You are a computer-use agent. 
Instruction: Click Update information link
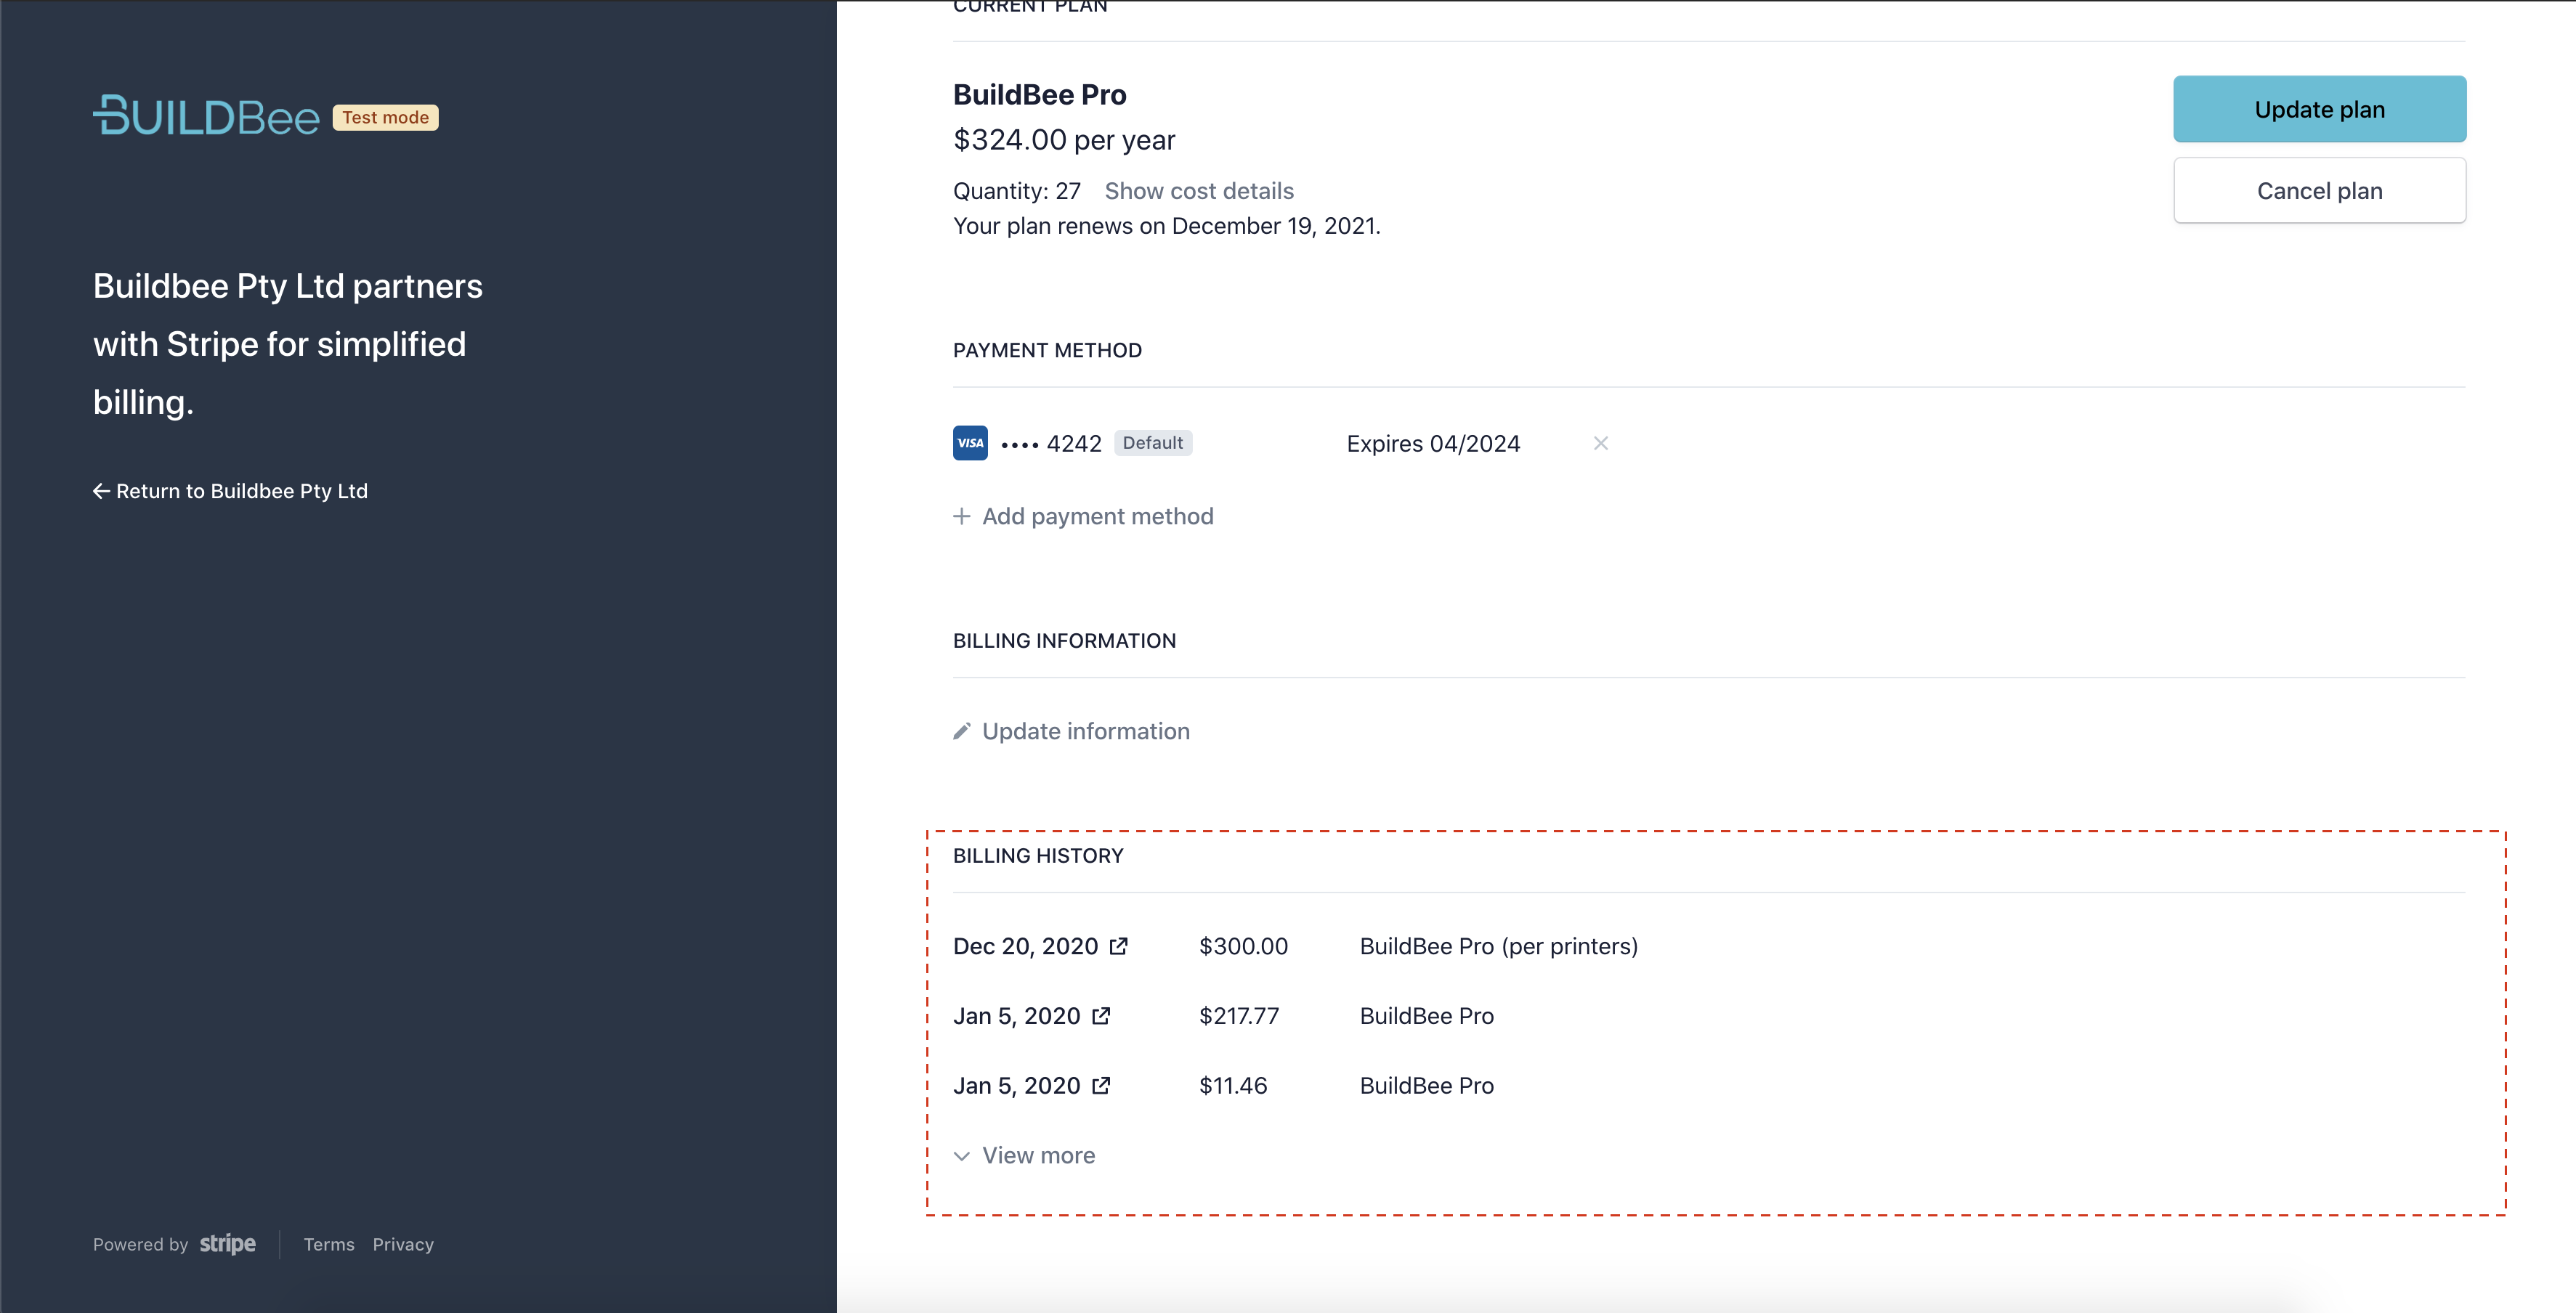[1085, 731]
